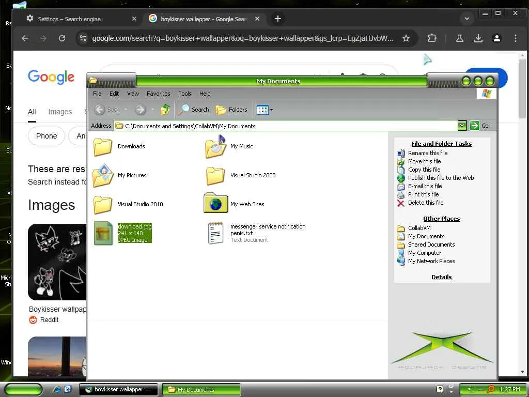Collapse the File and Folder Tasks panel
This screenshot has height=397, width=529.
coord(441,144)
